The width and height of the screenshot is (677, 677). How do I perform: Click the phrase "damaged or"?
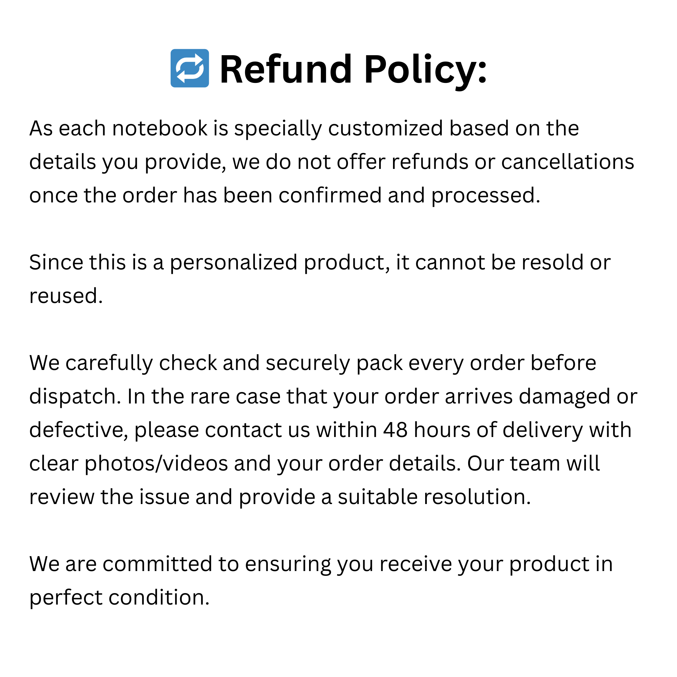(x=577, y=396)
